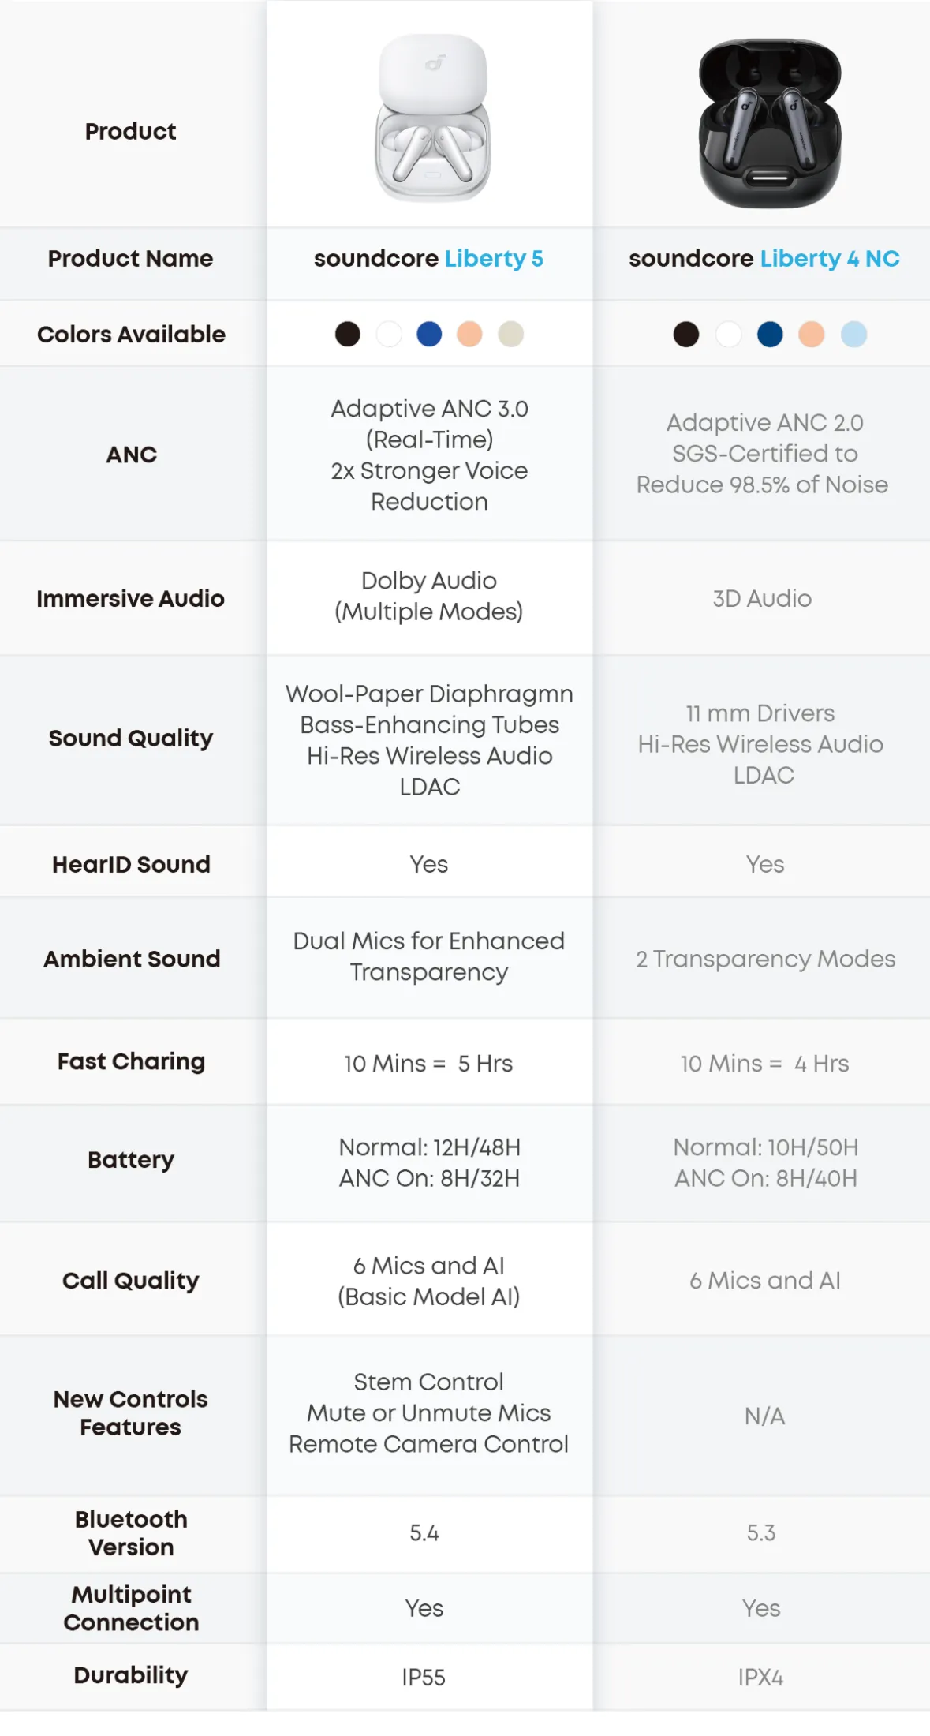
Task: Click the 2 Transparency Modes cell
Action: pyautogui.click(x=765, y=959)
